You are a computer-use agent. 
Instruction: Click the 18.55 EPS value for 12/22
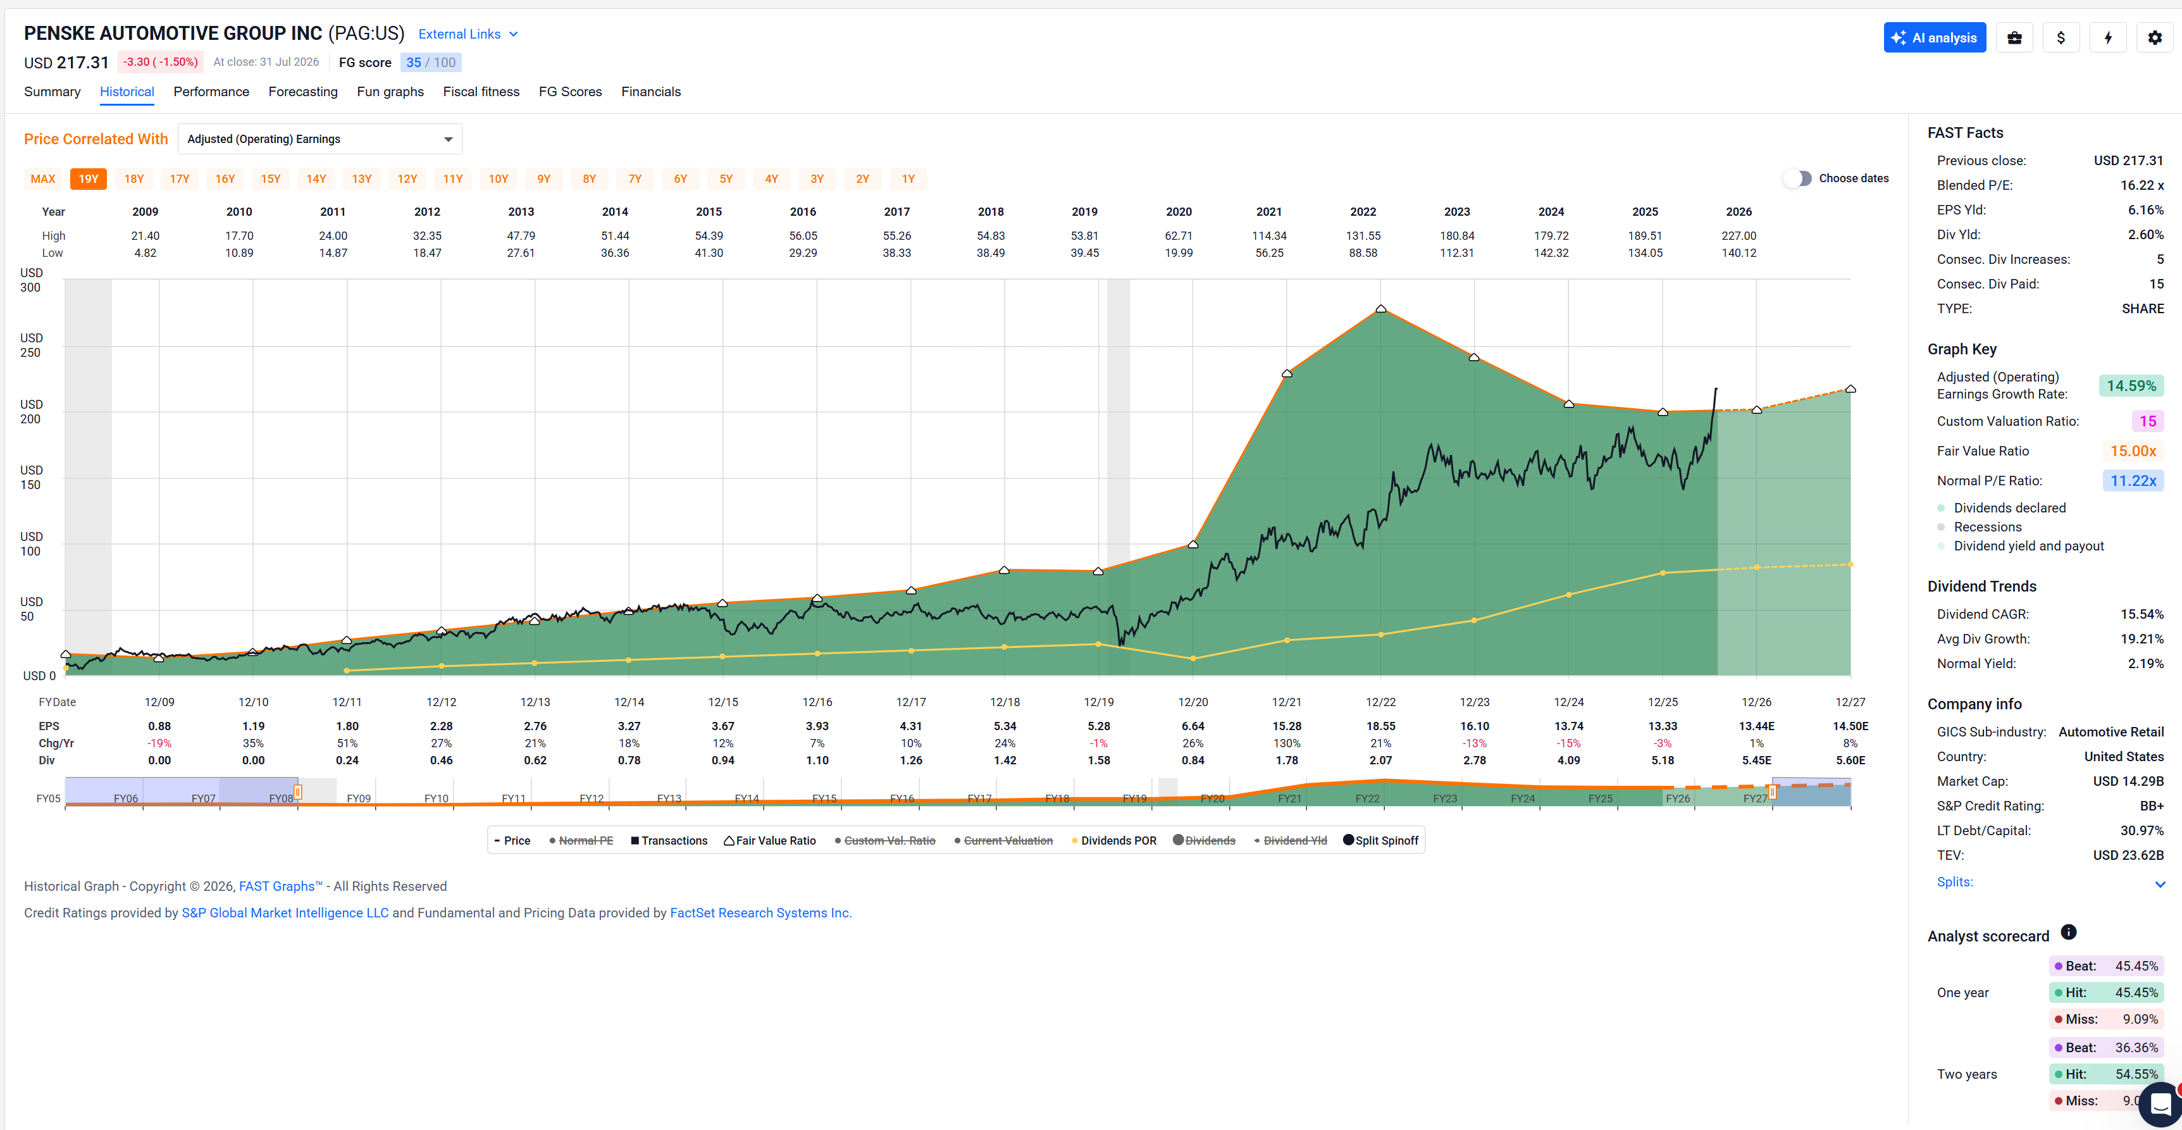click(x=1380, y=726)
